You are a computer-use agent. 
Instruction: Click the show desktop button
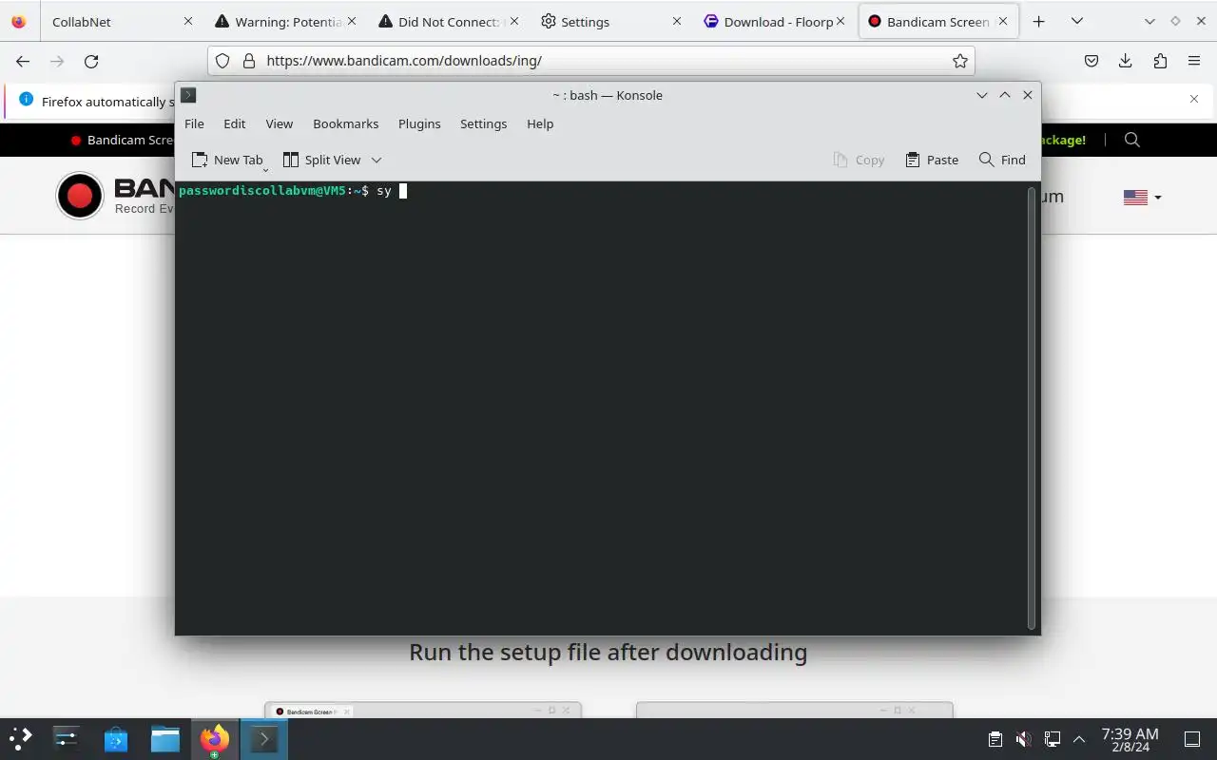tap(1192, 739)
